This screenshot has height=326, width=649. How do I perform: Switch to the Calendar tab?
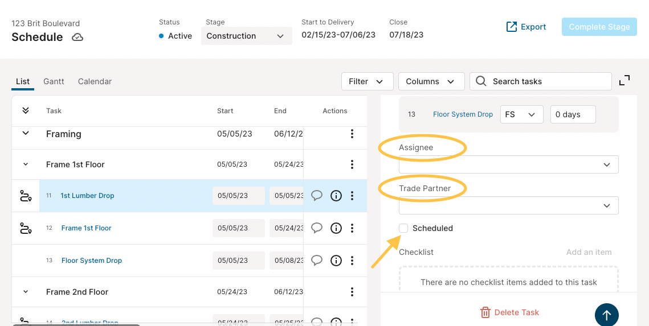coord(95,81)
